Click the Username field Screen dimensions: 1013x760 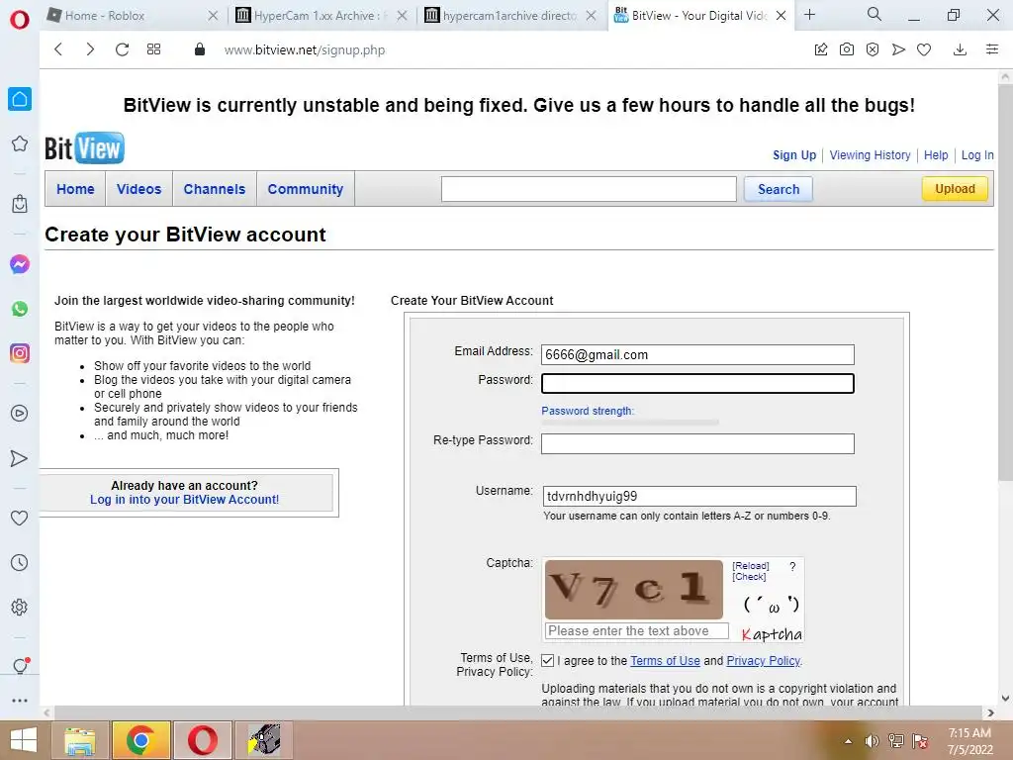699,497
